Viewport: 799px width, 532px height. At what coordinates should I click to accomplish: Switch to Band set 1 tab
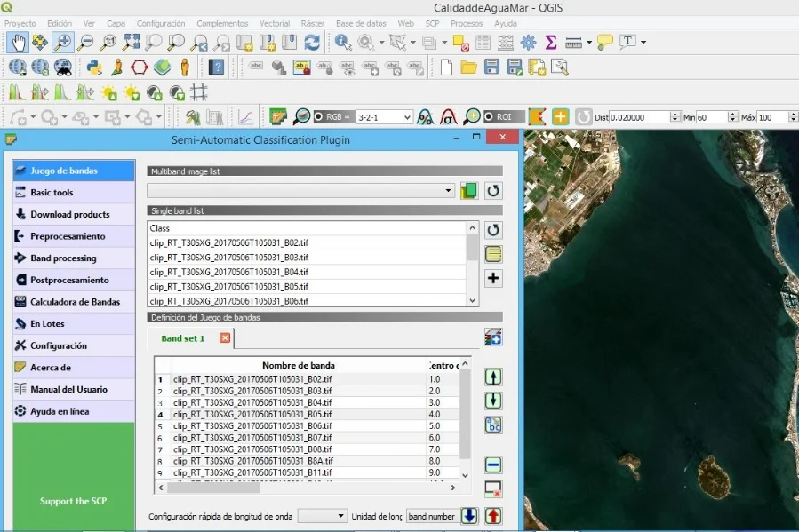pyautogui.click(x=182, y=338)
